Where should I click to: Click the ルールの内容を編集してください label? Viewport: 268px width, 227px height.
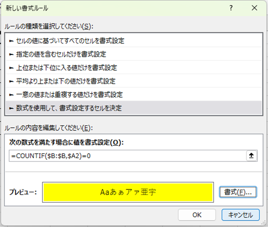click(48, 127)
